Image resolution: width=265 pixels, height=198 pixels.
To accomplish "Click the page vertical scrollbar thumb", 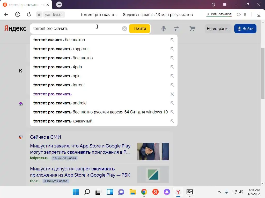I will tap(263, 73).
